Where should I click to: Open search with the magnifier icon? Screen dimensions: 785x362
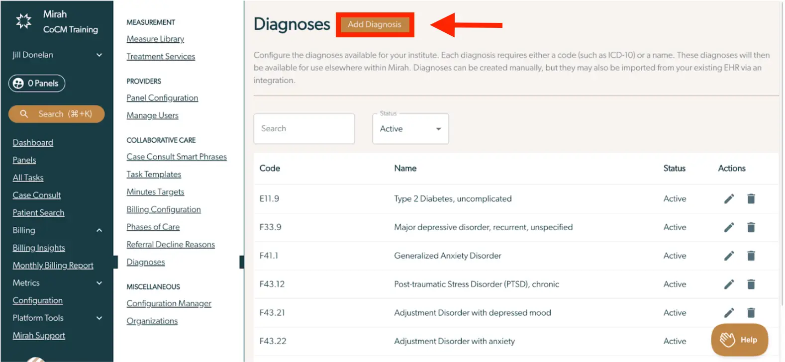click(x=24, y=114)
